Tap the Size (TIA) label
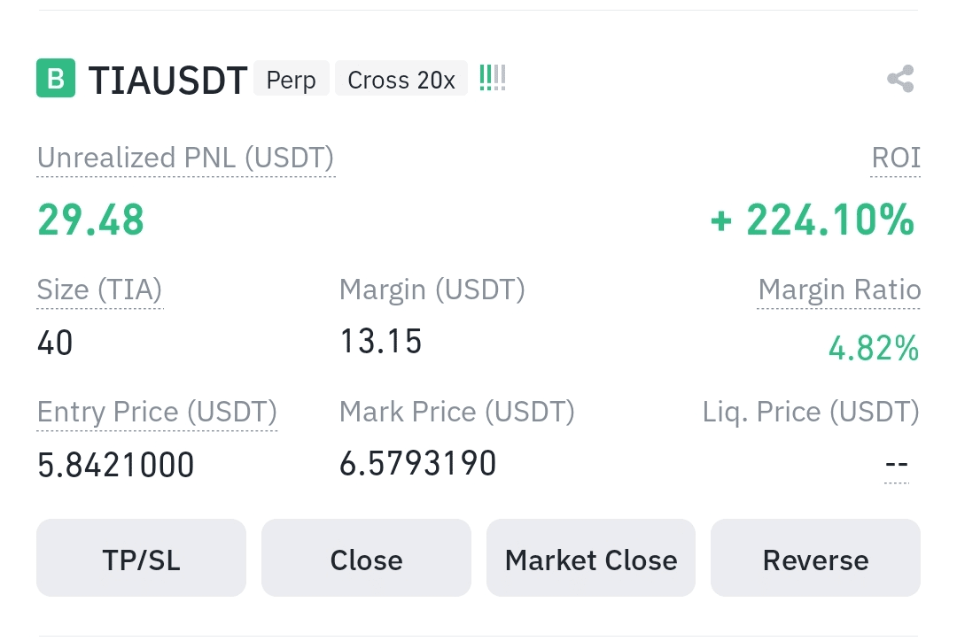Screen dimensions: 957x641 tap(99, 290)
